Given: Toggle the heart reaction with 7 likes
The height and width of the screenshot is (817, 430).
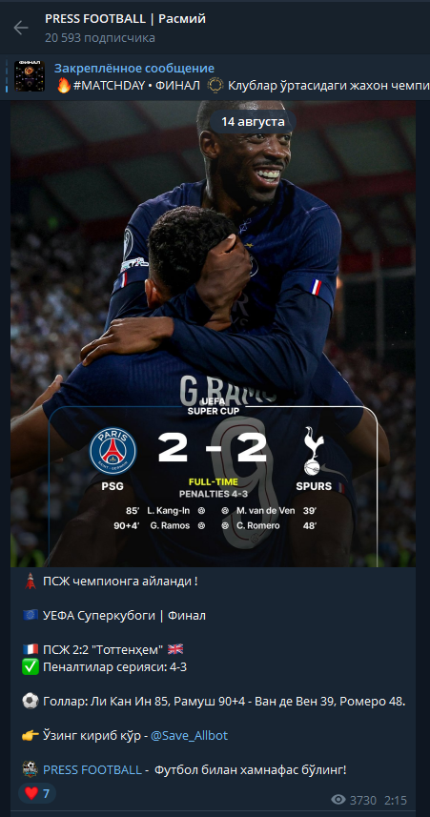Looking at the screenshot, I should tap(37, 793).
